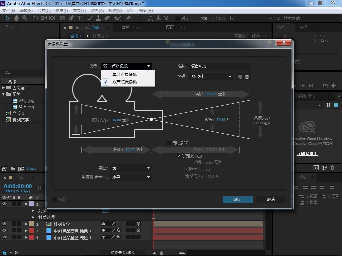Click the 立即获取! link
The height and width of the screenshot is (256, 342).
click(x=307, y=154)
